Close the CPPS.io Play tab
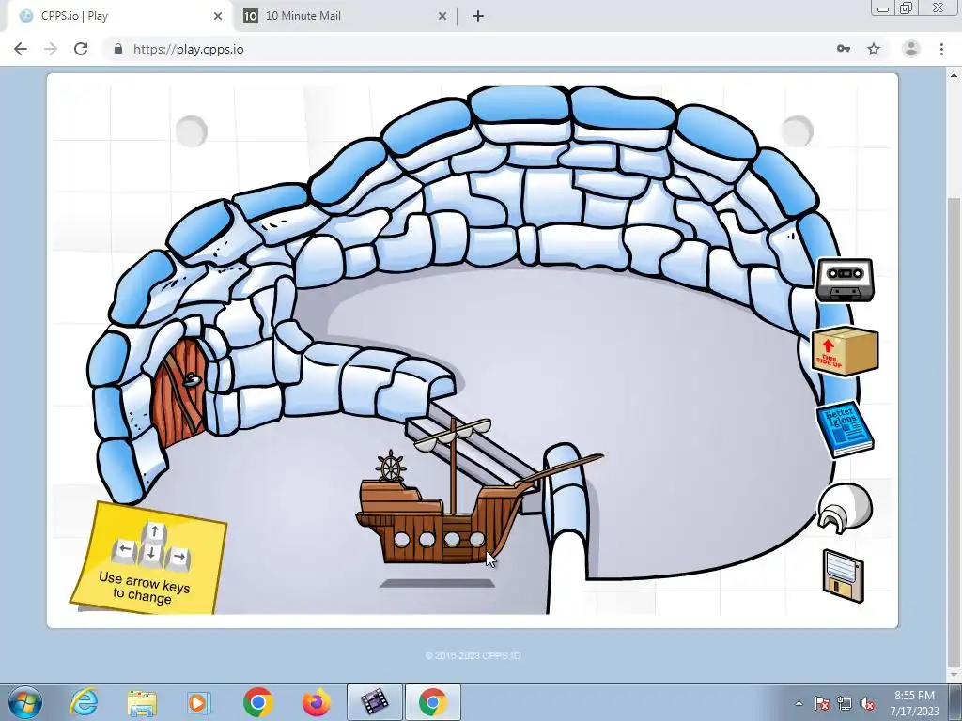 [x=218, y=16]
